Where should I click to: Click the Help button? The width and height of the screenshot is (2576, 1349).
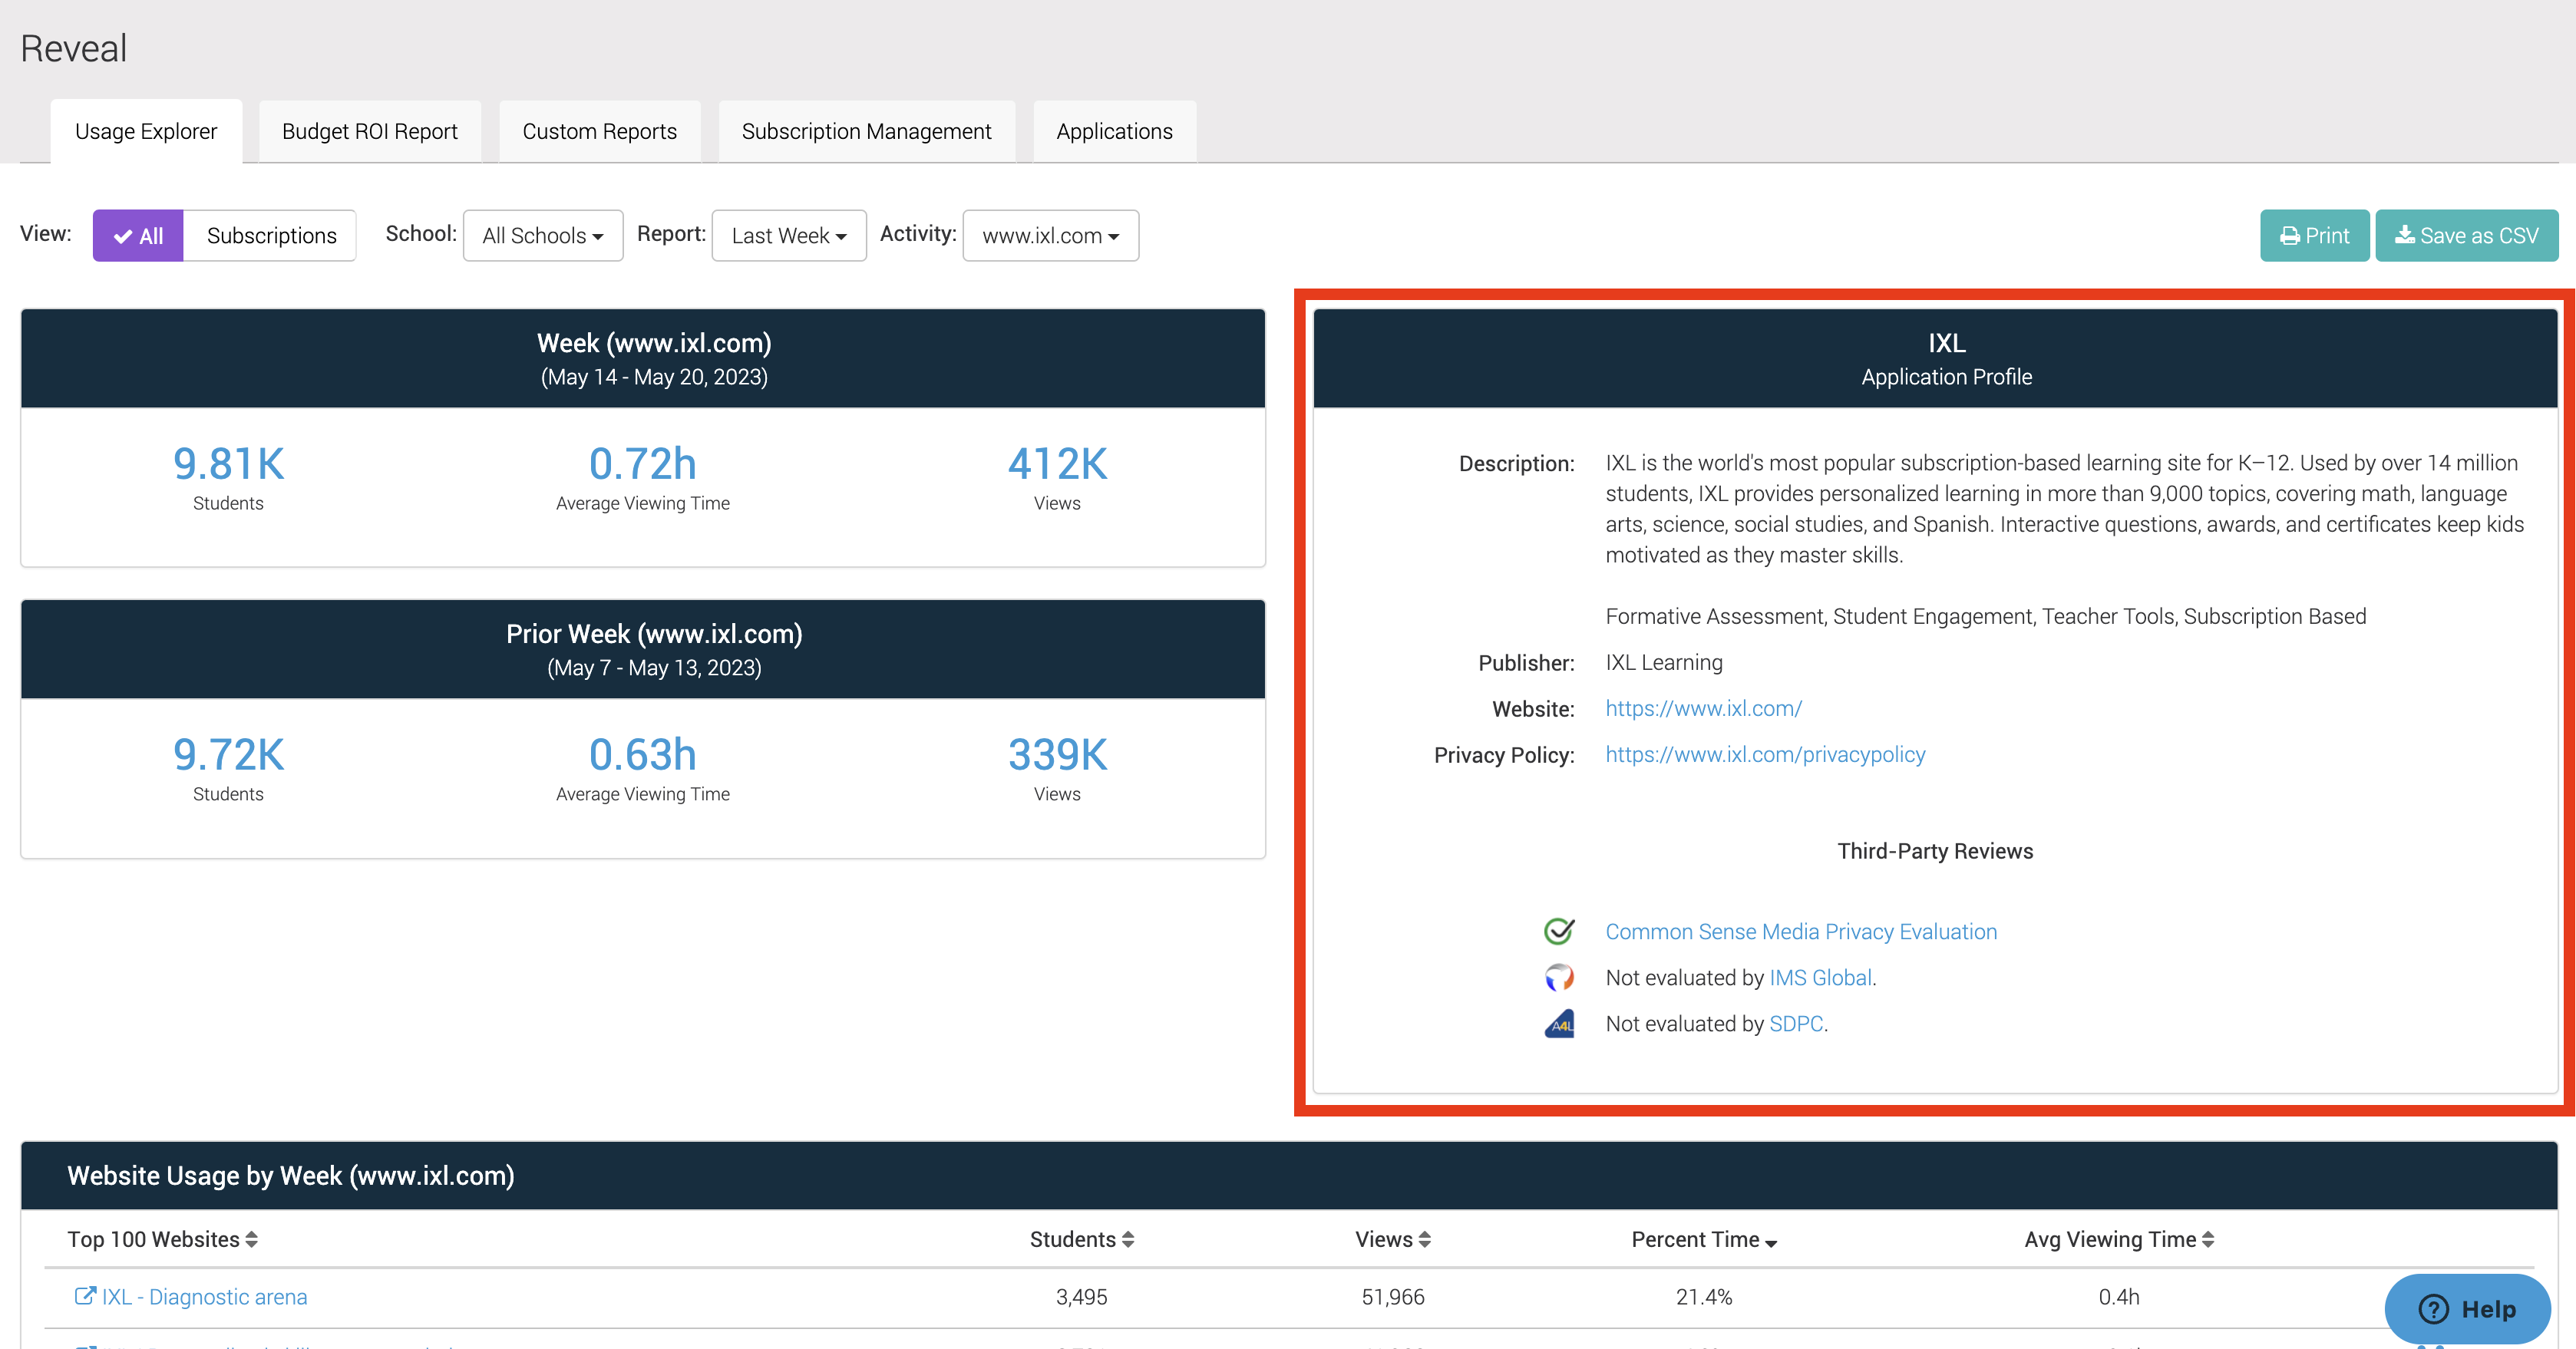2467,1309
